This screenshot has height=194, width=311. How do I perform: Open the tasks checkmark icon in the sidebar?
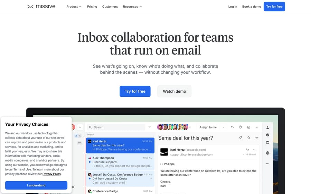(x=267, y=135)
